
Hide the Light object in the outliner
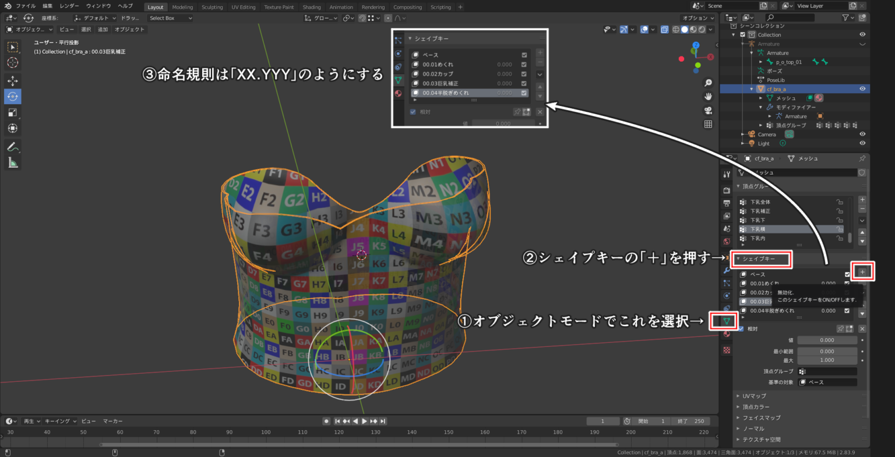(x=862, y=143)
